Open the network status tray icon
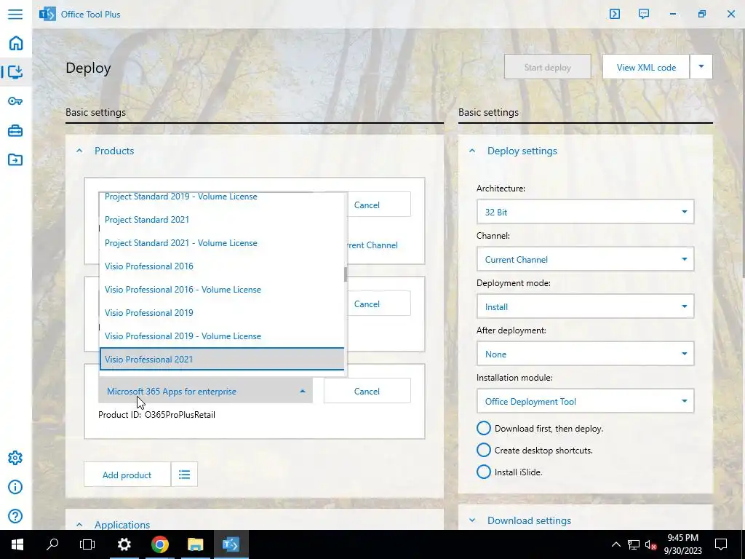The height and width of the screenshot is (559, 745). click(x=634, y=544)
